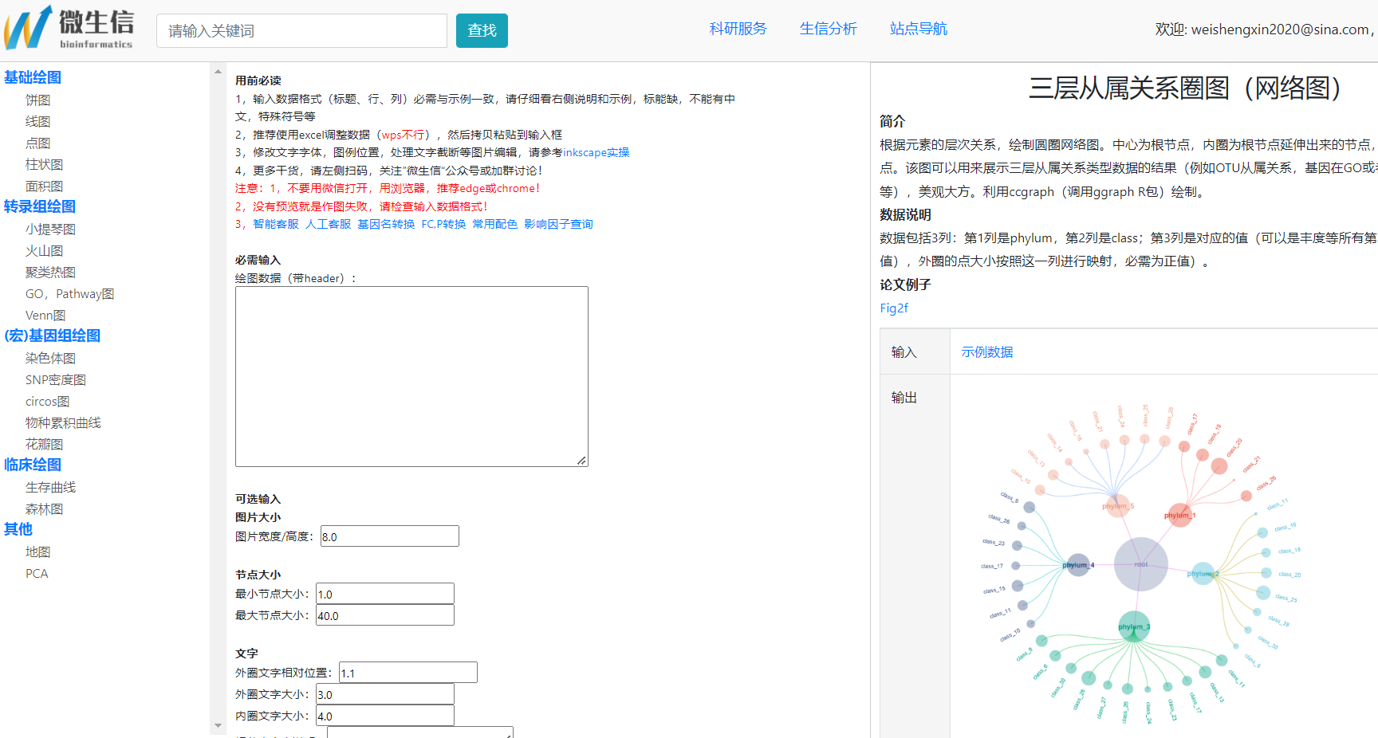1378x738 pixels.
Task: Select GO，Pathway图 in the sidebar
Action: (69, 293)
